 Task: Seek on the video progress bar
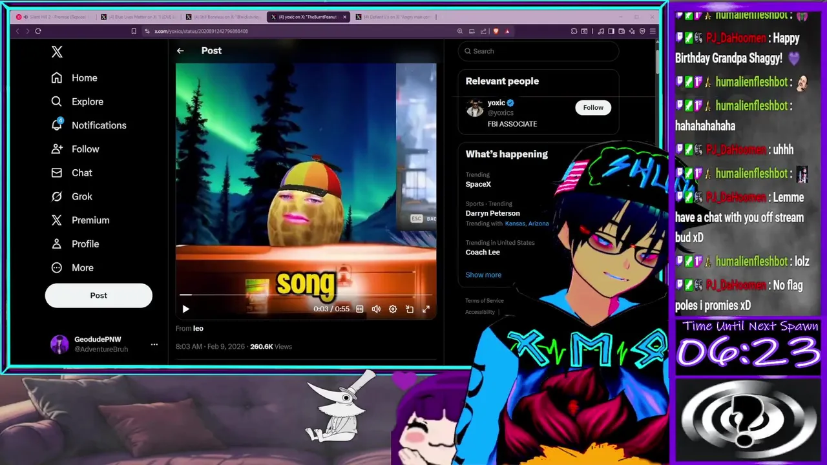(306, 294)
